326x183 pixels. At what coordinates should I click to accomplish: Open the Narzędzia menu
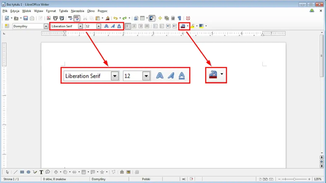click(77, 11)
